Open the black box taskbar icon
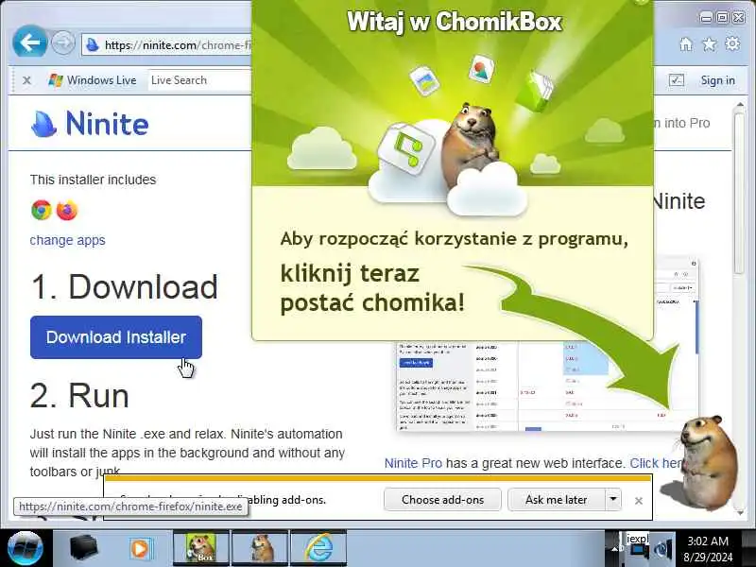Image resolution: width=756 pixels, height=567 pixels. click(x=83, y=548)
